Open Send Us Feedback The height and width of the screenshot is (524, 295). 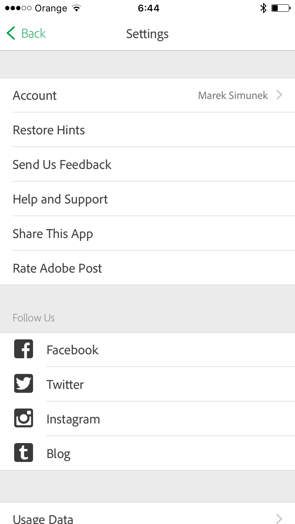pos(147,164)
